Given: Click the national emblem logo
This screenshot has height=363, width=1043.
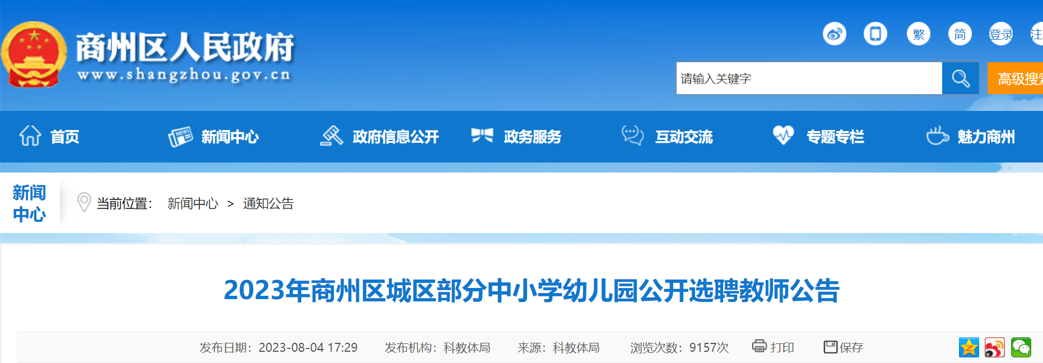Looking at the screenshot, I should (x=34, y=55).
